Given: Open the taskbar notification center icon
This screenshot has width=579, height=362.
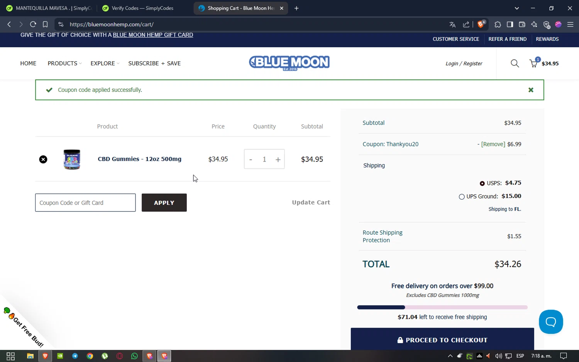Looking at the screenshot, I should [563, 356].
